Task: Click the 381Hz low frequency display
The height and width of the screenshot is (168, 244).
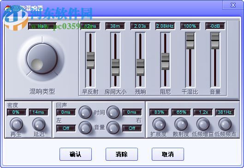Action: pos(225,112)
